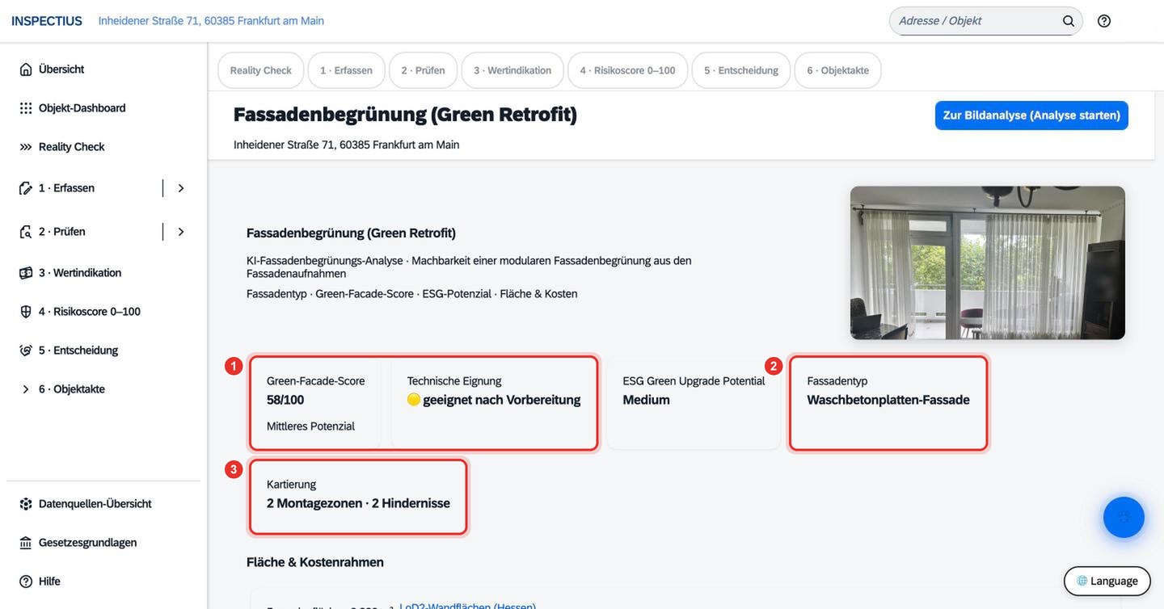The width and height of the screenshot is (1164, 609).
Task: Click the ESG Green Upgrade Potential Medium value
Action: point(647,400)
